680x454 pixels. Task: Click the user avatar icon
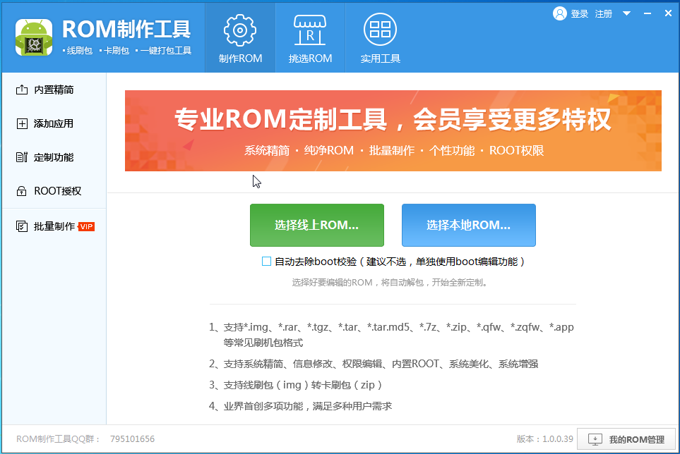pyautogui.click(x=559, y=14)
